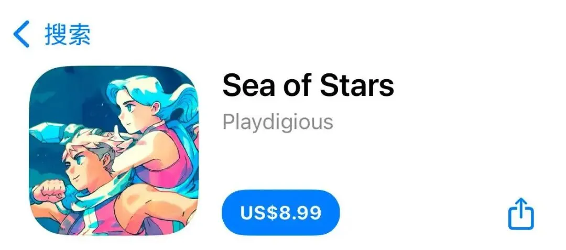Click the blue price pill button
This screenshot has height=250, width=566.
pos(280,212)
